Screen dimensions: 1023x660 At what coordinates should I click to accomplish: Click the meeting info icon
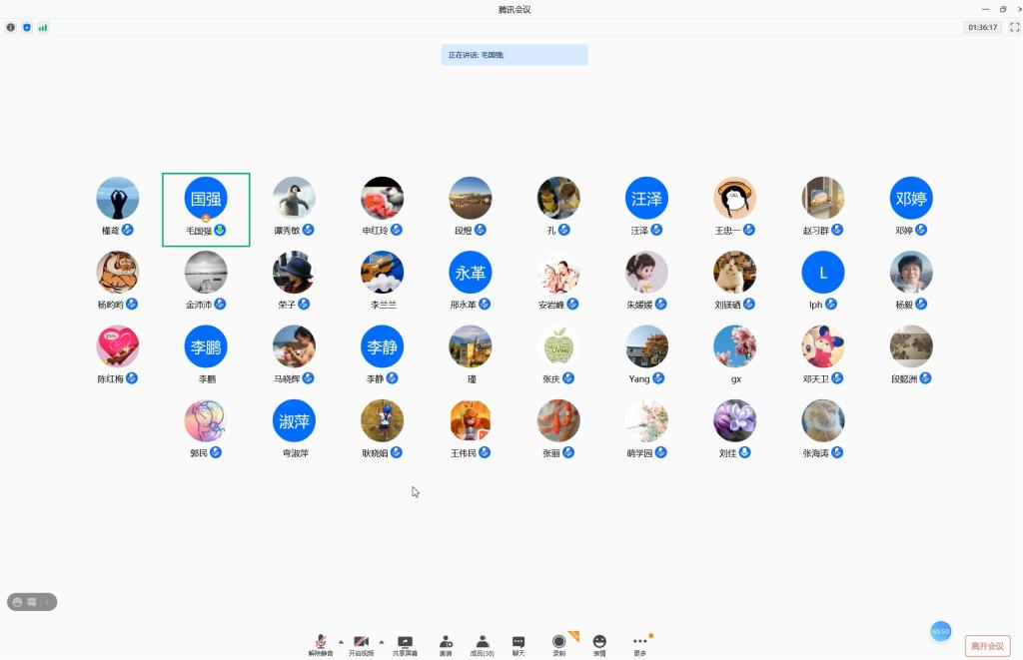tap(11, 27)
